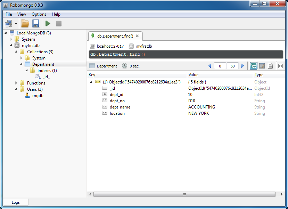This screenshot has width=288, height=209.
Task: Click the clock icon beside 0 sec.
Action: pyautogui.click(x=124, y=66)
